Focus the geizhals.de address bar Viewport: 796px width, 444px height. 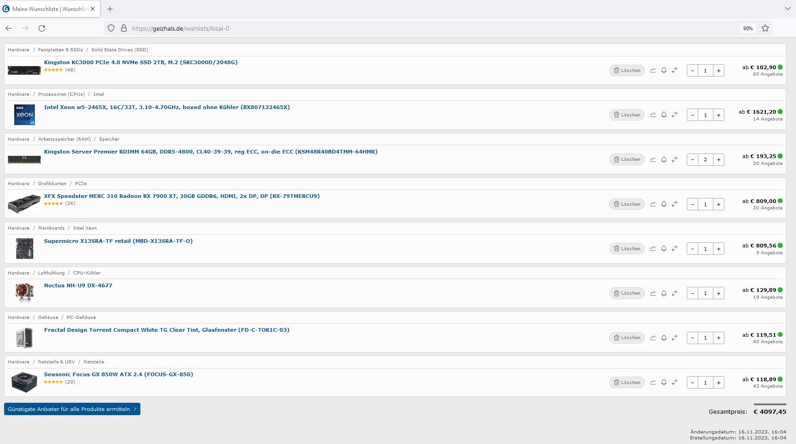[422, 28]
